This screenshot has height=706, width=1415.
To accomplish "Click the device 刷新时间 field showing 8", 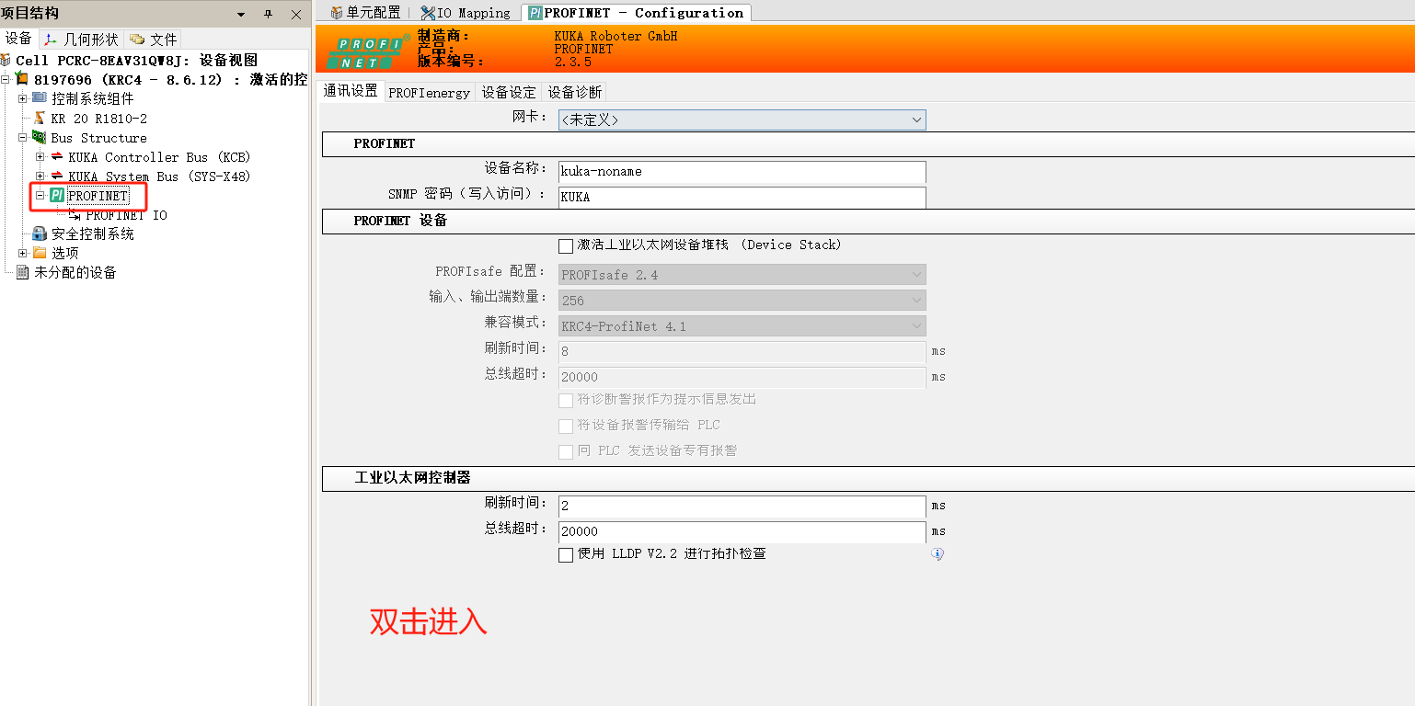I will (x=742, y=352).
